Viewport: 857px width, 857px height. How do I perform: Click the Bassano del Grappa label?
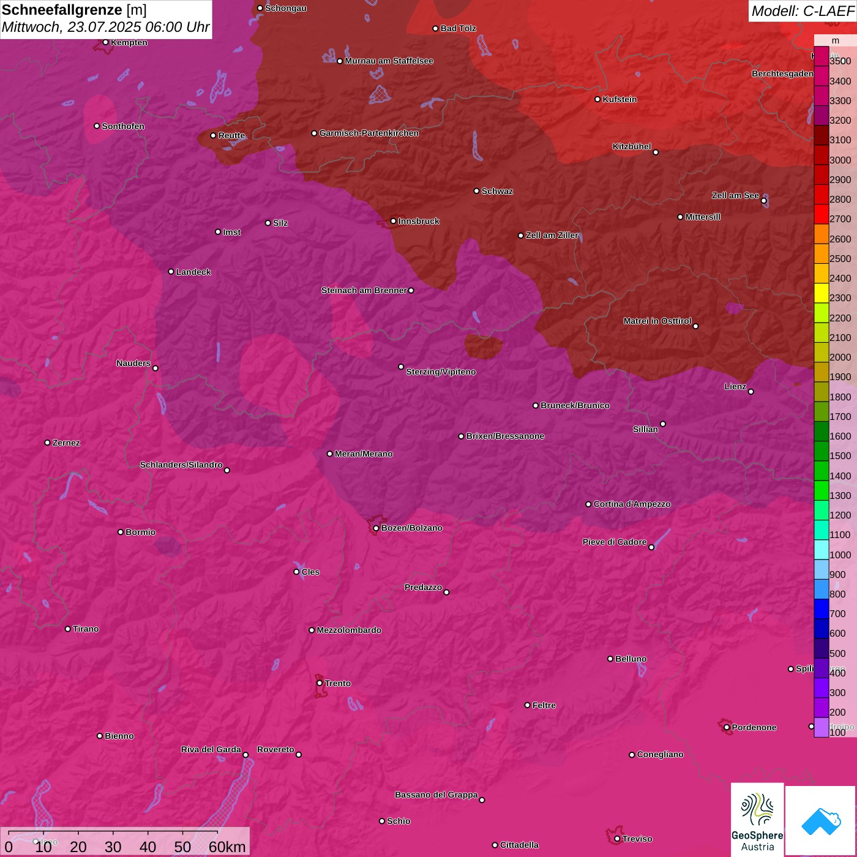[436, 795]
